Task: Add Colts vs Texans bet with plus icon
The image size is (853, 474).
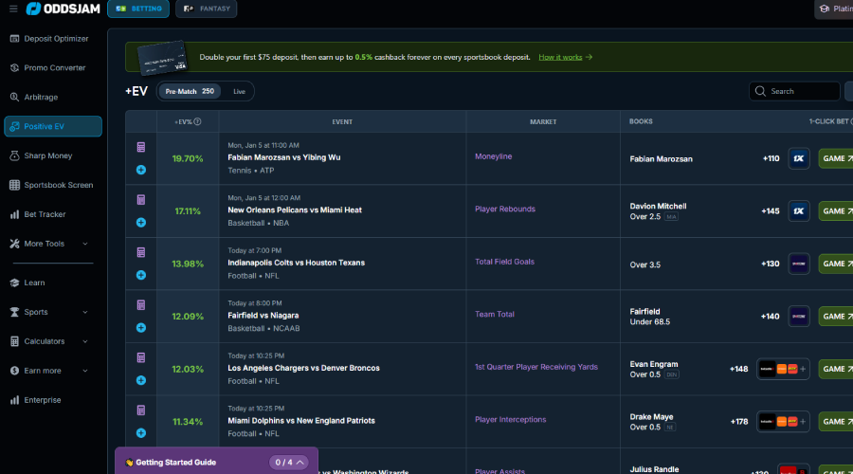Action: [x=141, y=275]
